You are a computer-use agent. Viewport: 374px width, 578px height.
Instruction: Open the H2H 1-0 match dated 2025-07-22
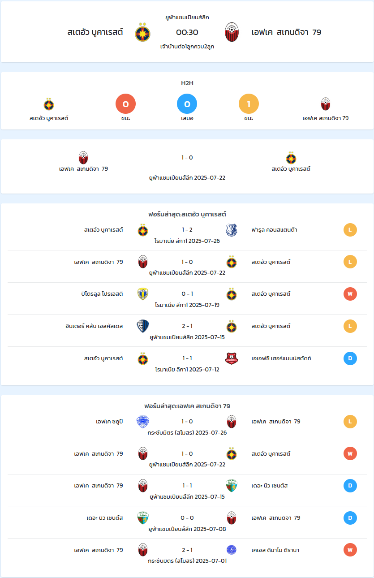187,166
